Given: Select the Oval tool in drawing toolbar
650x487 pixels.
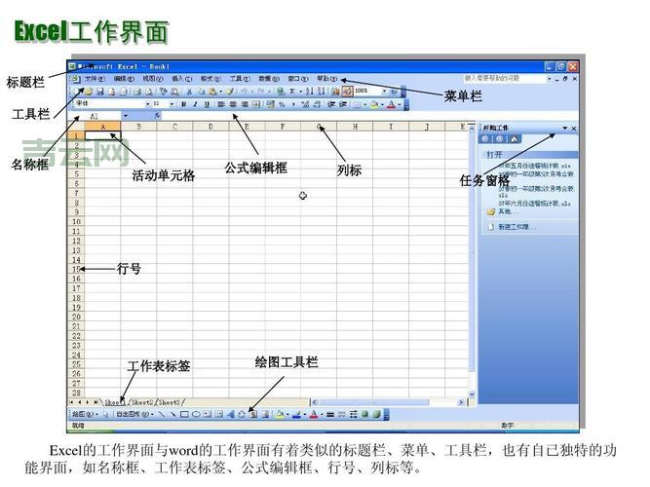Looking at the screenshot, I should [x=196, y=414].
